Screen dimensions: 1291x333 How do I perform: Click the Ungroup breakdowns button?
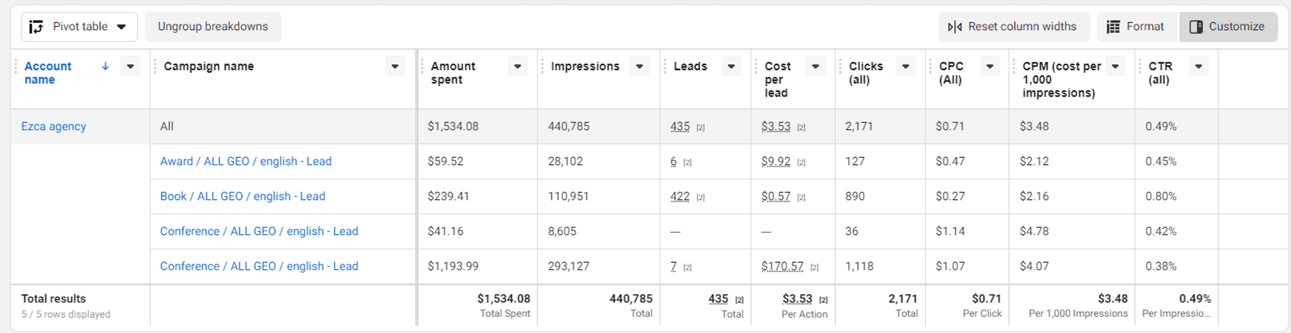coord(212,26)
